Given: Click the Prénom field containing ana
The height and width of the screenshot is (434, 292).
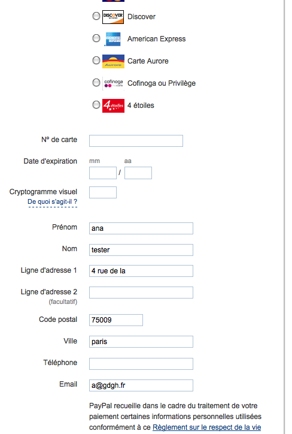Looking at the screenshot, I should click(x=141, y=228).
